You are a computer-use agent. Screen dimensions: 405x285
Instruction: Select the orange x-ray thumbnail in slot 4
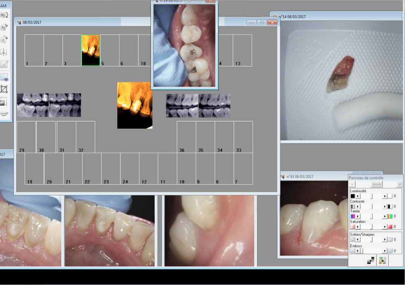click(90, 50)
